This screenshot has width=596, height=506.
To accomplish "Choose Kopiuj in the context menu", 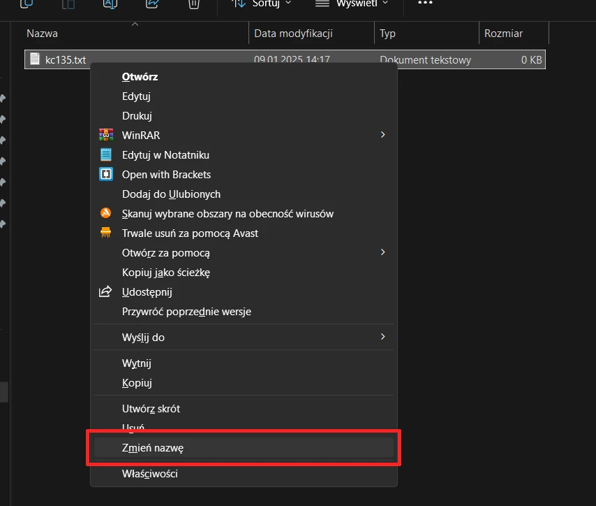I will pos(244,382).
